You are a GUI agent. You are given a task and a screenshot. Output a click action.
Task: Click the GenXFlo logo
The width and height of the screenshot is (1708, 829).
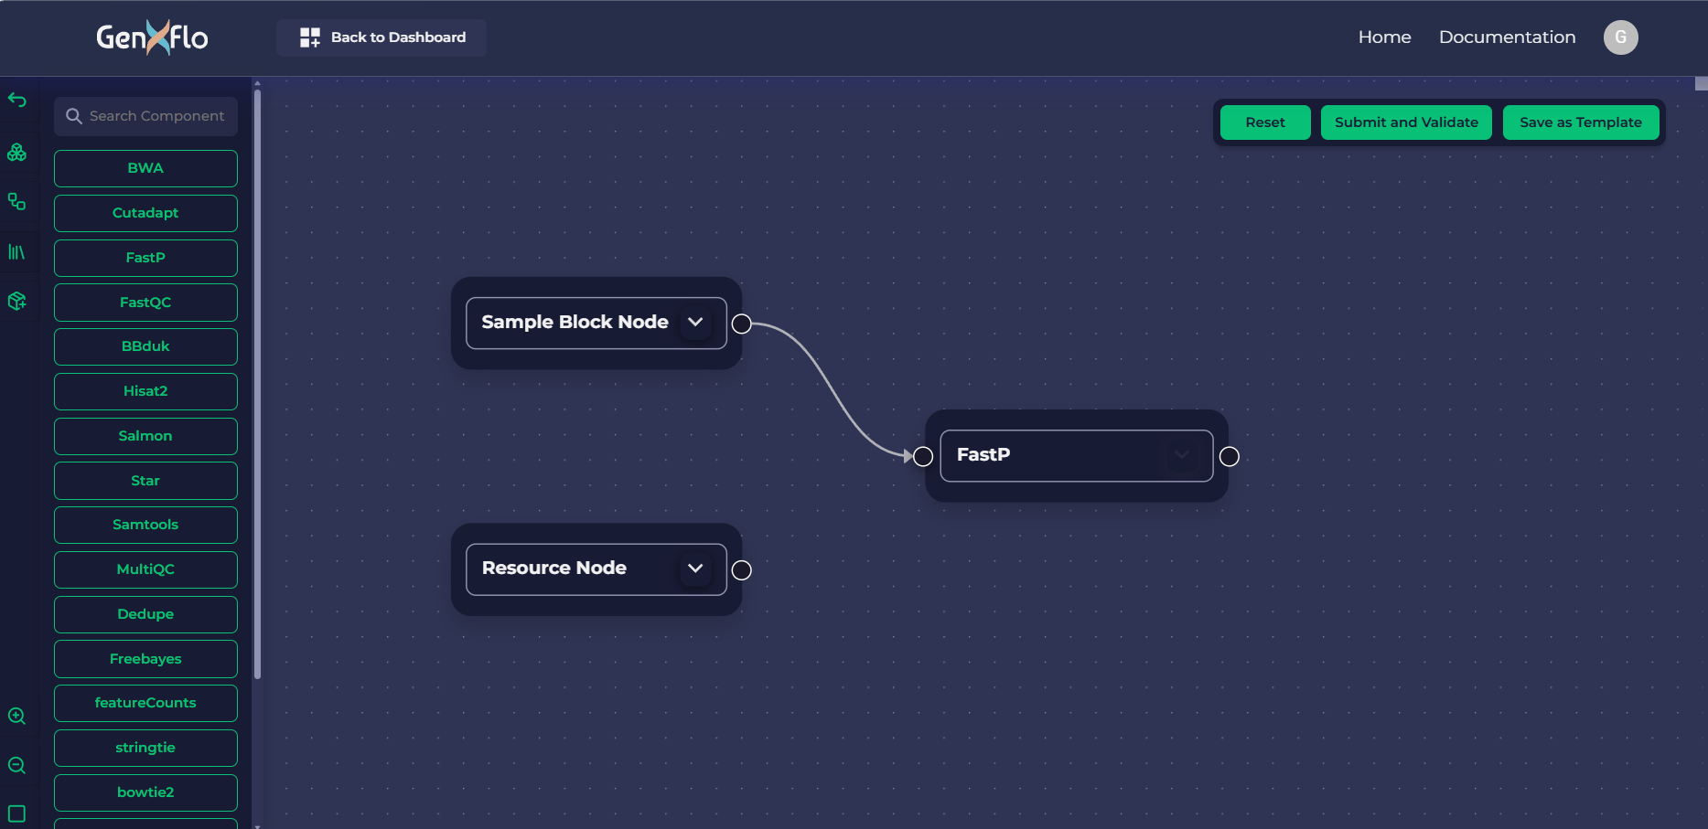coord(152,37)
